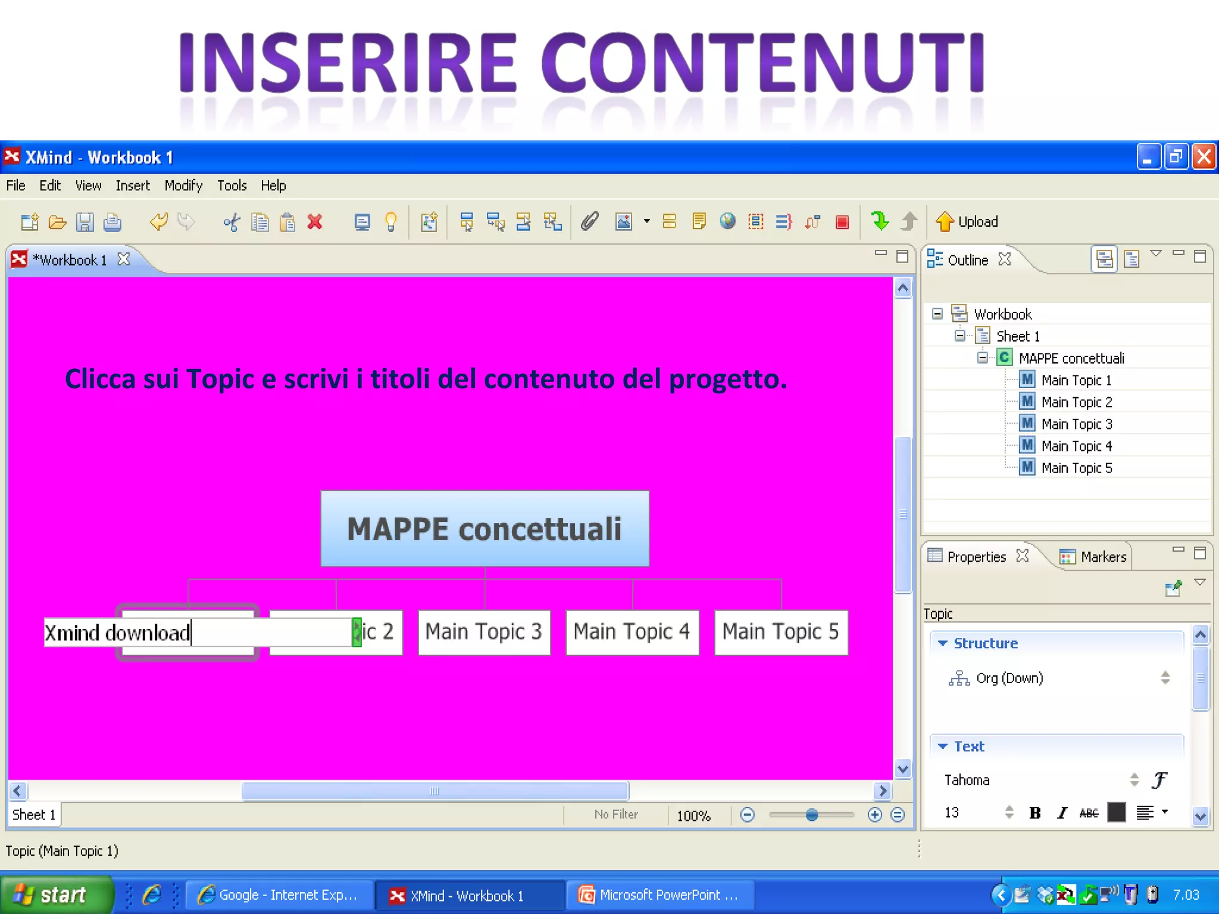Screen dimensions: 1219x914
Task: Open the Tahoma font dropdown
Action: [x=1134, y=780]
